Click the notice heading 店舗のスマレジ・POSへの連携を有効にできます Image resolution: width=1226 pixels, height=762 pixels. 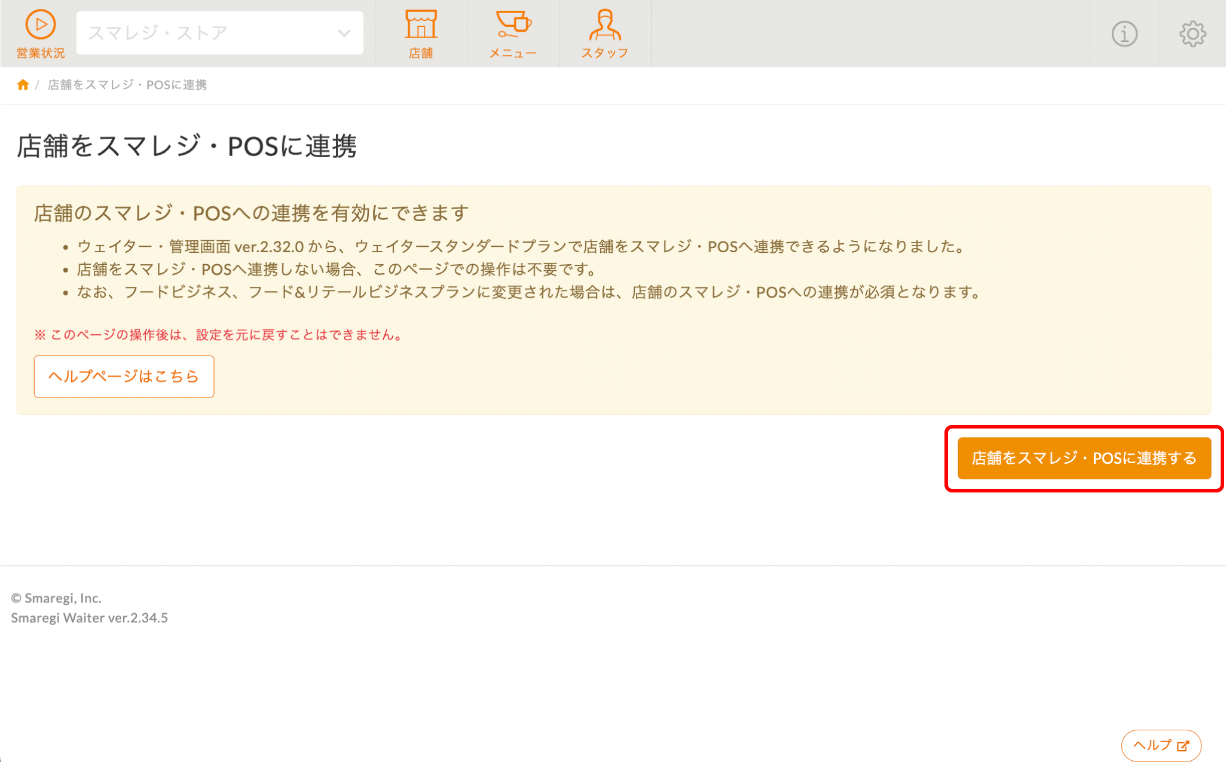251,213
